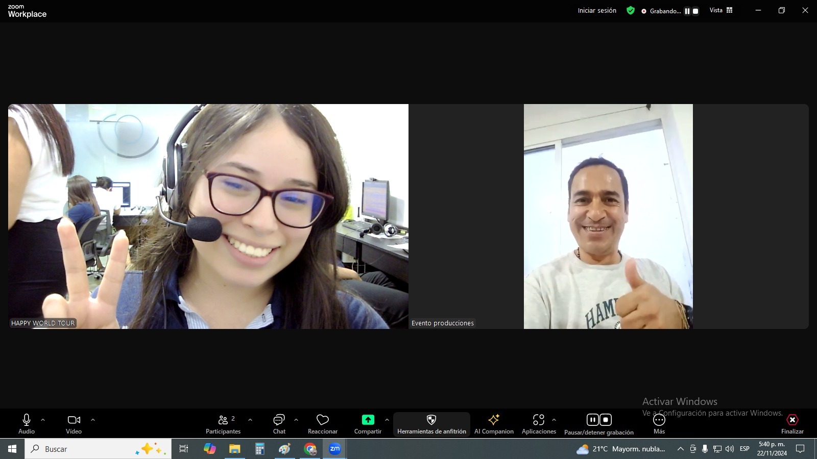Open Calculator from the taskbar
This screenshot has width=817, height=459.
pos(259,449)
